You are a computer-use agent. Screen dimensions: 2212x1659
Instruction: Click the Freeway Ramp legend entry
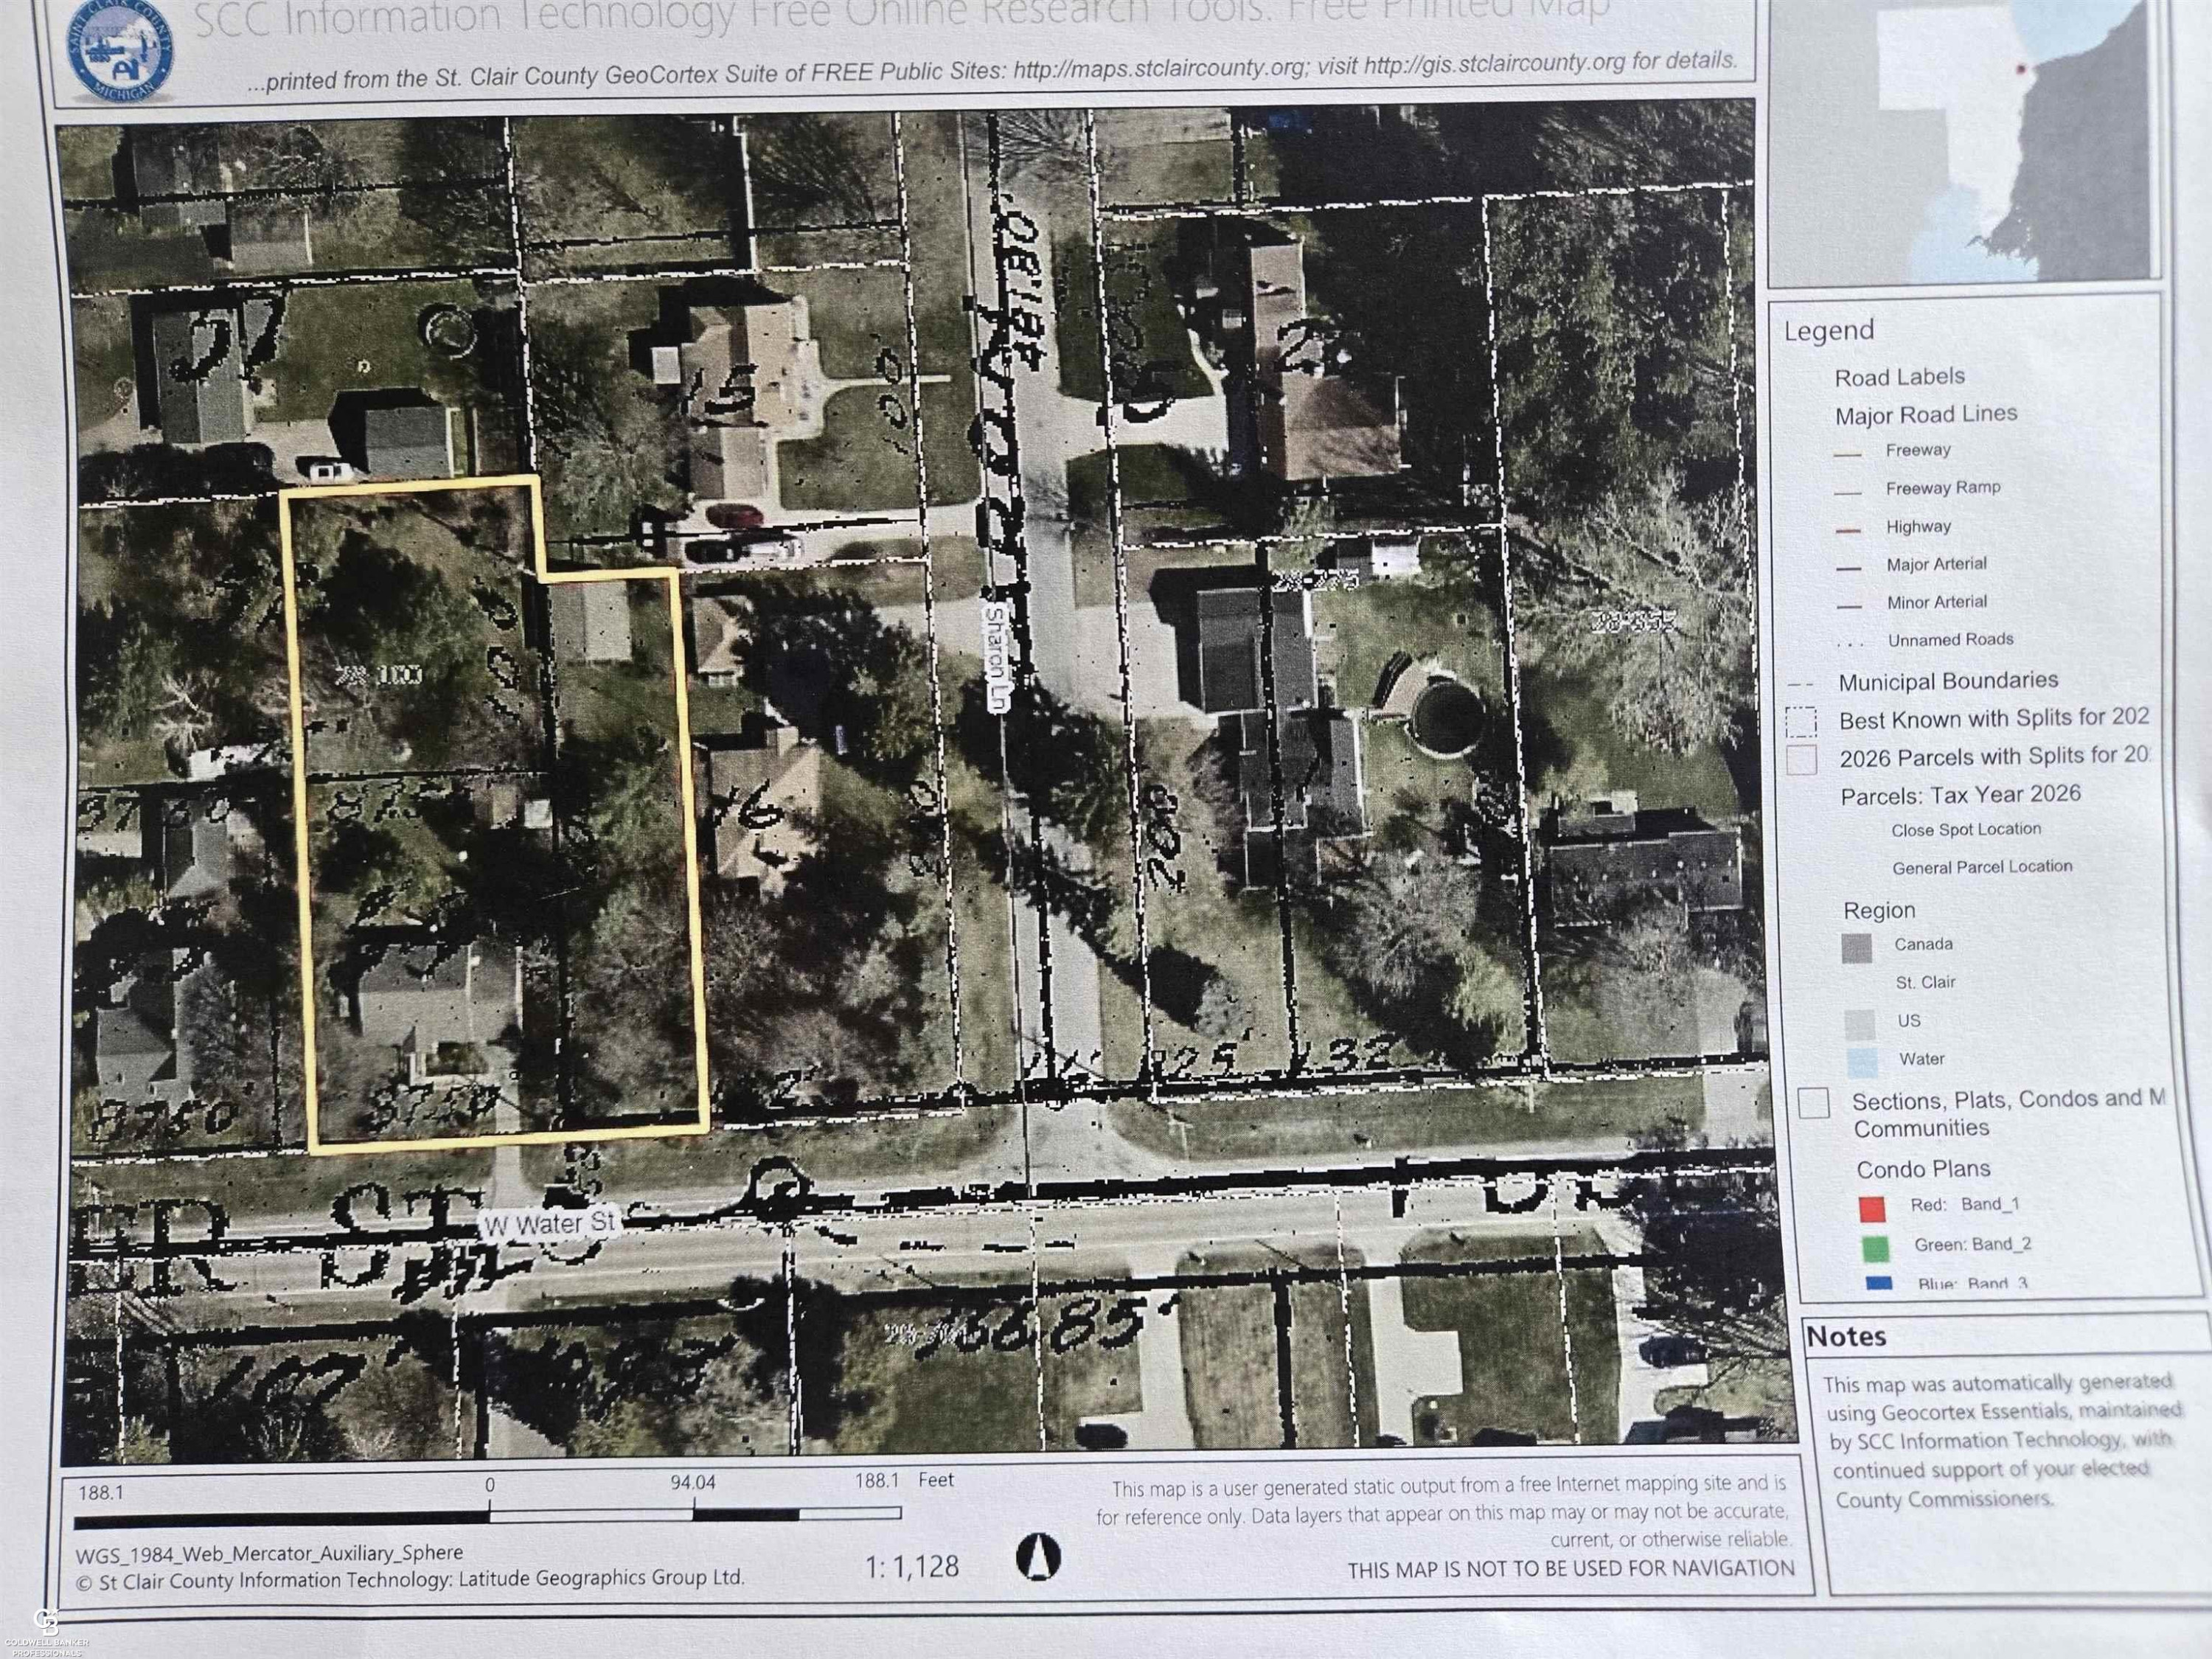coord(1942,488)
